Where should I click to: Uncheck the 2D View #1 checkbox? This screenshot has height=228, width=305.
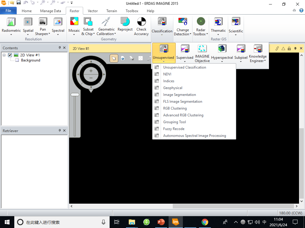click(x=10, y=55)
